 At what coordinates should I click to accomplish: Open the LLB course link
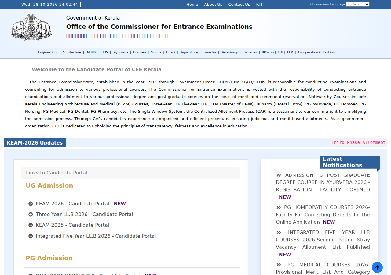[x=280, y=53]
